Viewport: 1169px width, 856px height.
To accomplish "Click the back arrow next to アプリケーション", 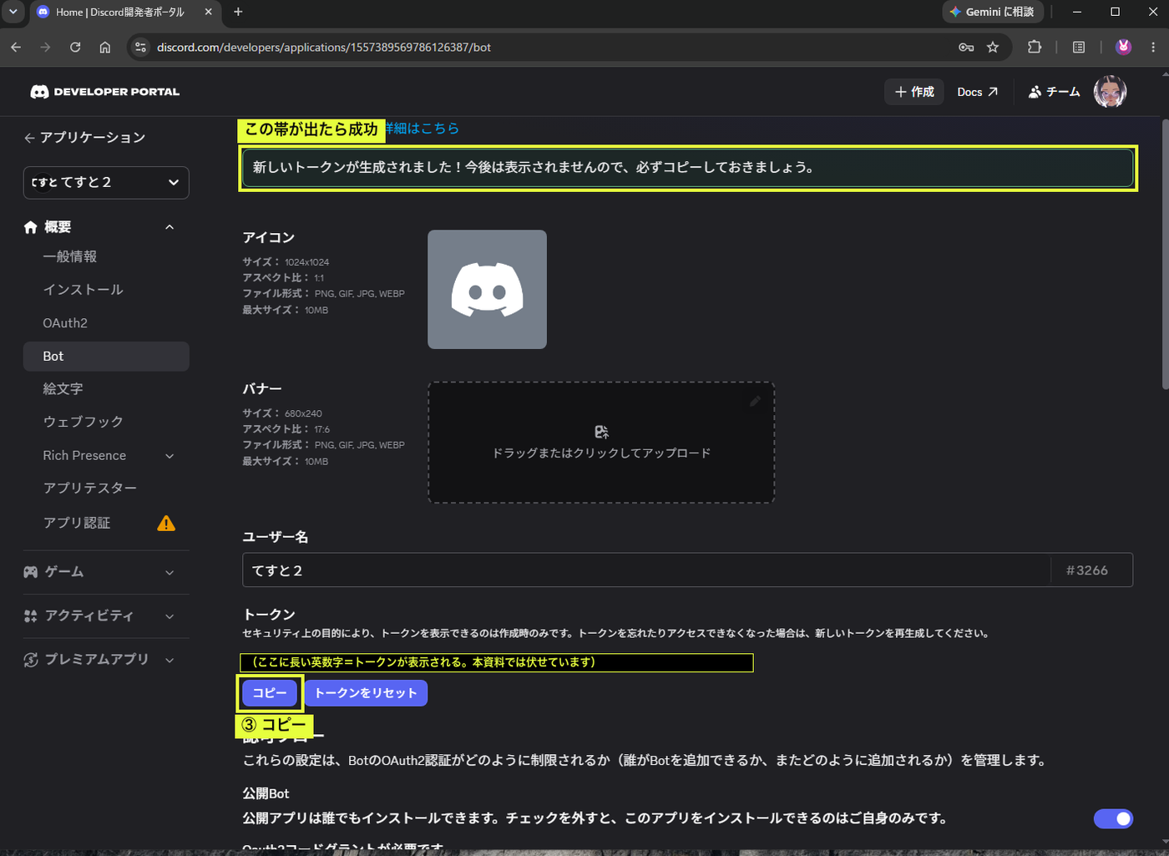I will [x=30, y=138].
